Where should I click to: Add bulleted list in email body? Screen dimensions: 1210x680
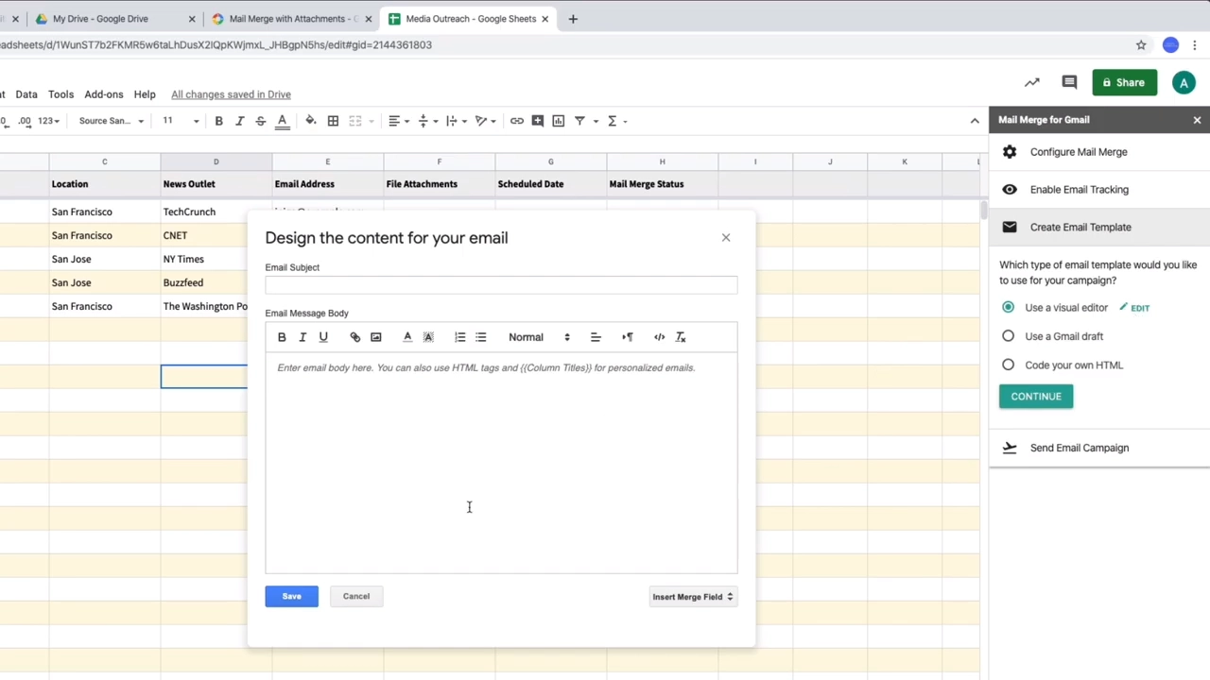click(481, 337)
